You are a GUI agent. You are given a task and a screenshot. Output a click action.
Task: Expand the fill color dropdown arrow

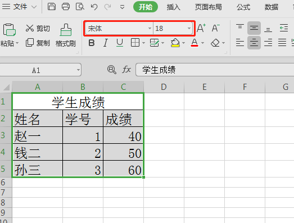pyautogui.click(x=184, y=43)
